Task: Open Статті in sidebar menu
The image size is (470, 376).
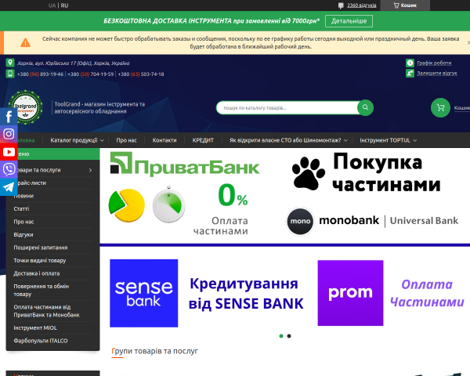Action: point(21,208)
